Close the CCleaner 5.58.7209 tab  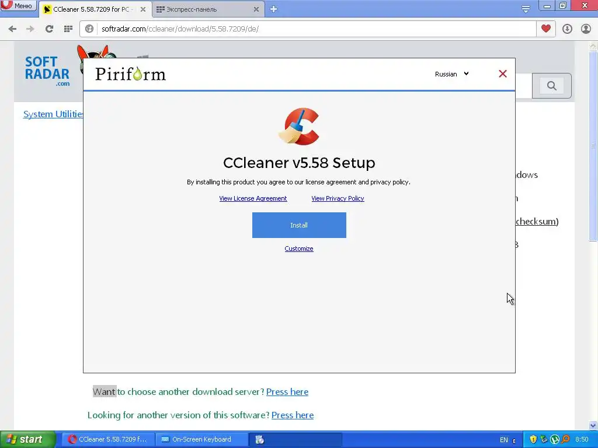pyautogui.click(x=142, y=9)
